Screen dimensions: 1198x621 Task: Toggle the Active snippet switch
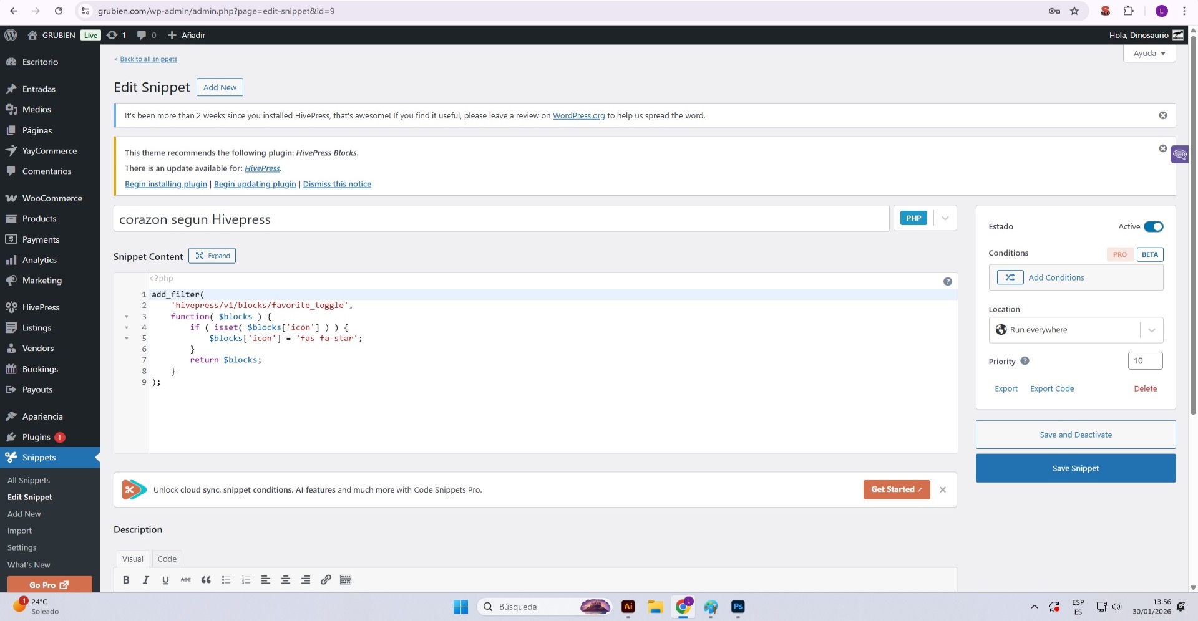(1153, 227)
